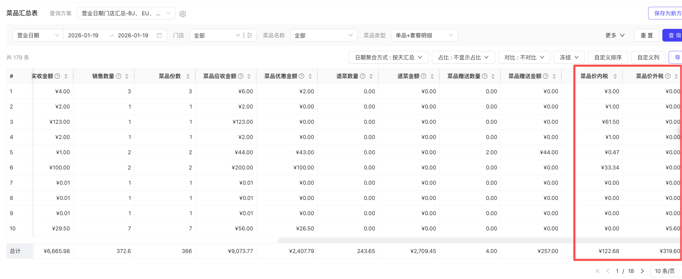Click the start date 2026-01-19 field
Image resolution: width=682 pixels, height=279 pixels.
[x=83, y=35]
